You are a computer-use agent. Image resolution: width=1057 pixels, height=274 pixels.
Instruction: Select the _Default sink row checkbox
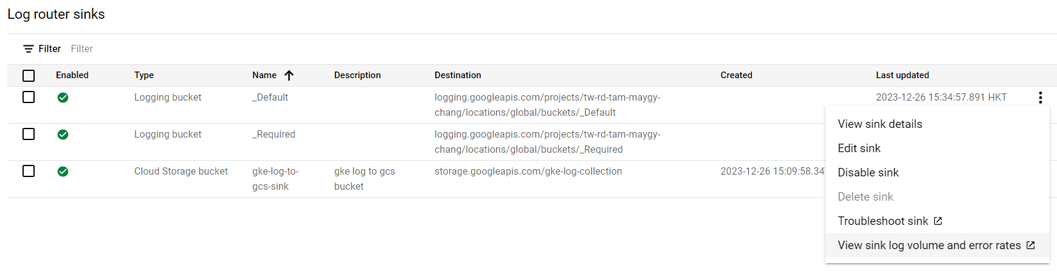click(29, 98)
